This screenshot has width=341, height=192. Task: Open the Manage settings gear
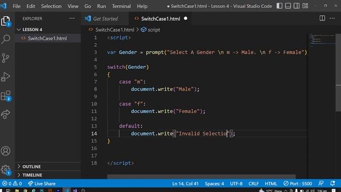pyautogui.click(x=6, y=170)
